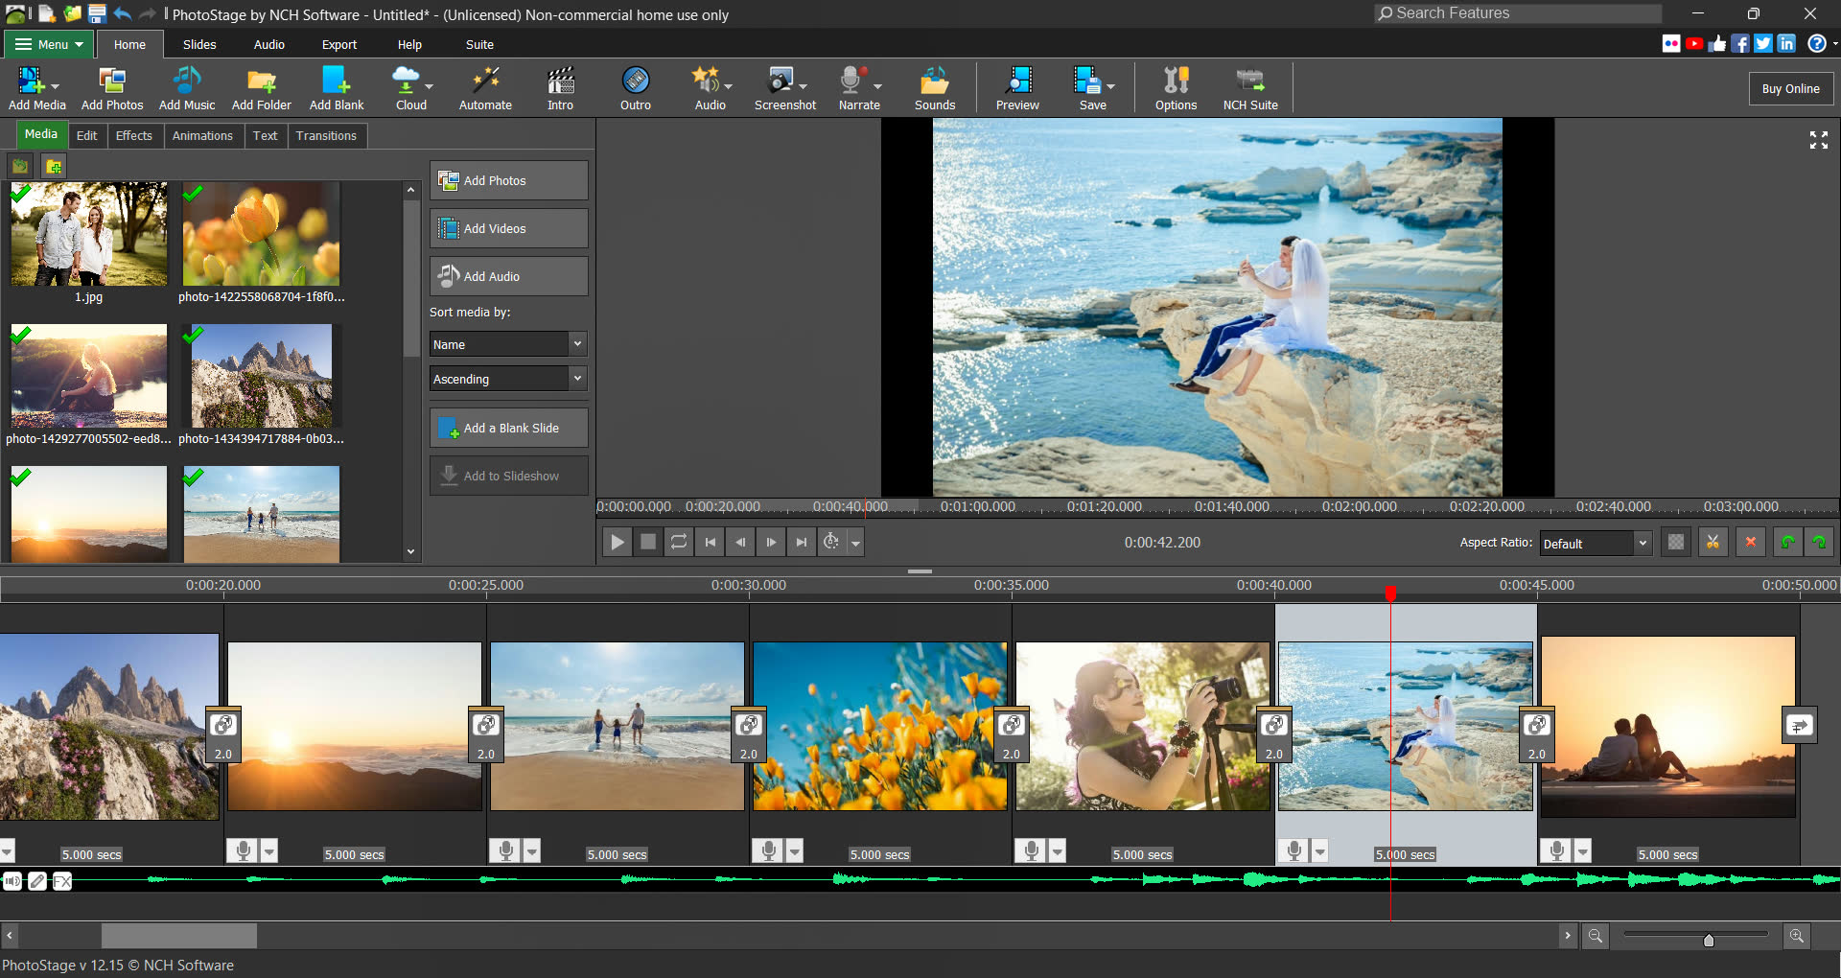The width and height of the screenshot is (1841, 978).
Task: Expand the Narrate dropdown arrow
Action: 877,86
